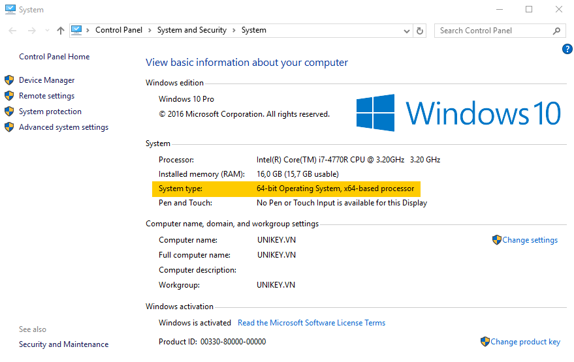Open System and Security breadcrumb
Screen dimensions: 574x362
pyautogui.click(x=192, y=30)
